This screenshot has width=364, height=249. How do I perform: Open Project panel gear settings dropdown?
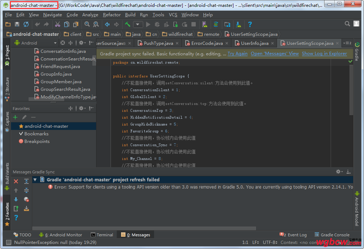pos(82,43)
